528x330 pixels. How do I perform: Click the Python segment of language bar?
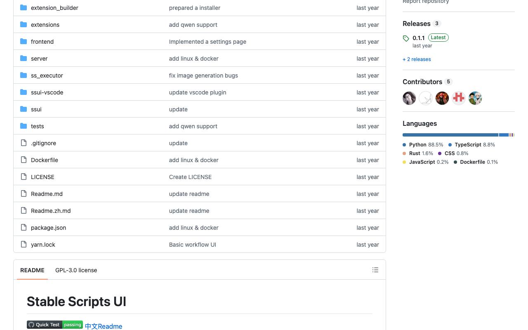[450, 135]
